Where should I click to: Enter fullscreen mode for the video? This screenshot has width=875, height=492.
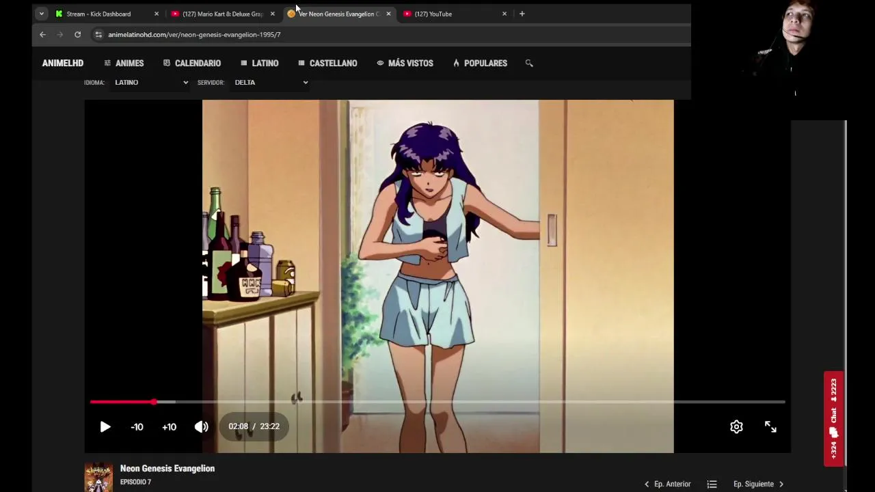coord(770,426)
